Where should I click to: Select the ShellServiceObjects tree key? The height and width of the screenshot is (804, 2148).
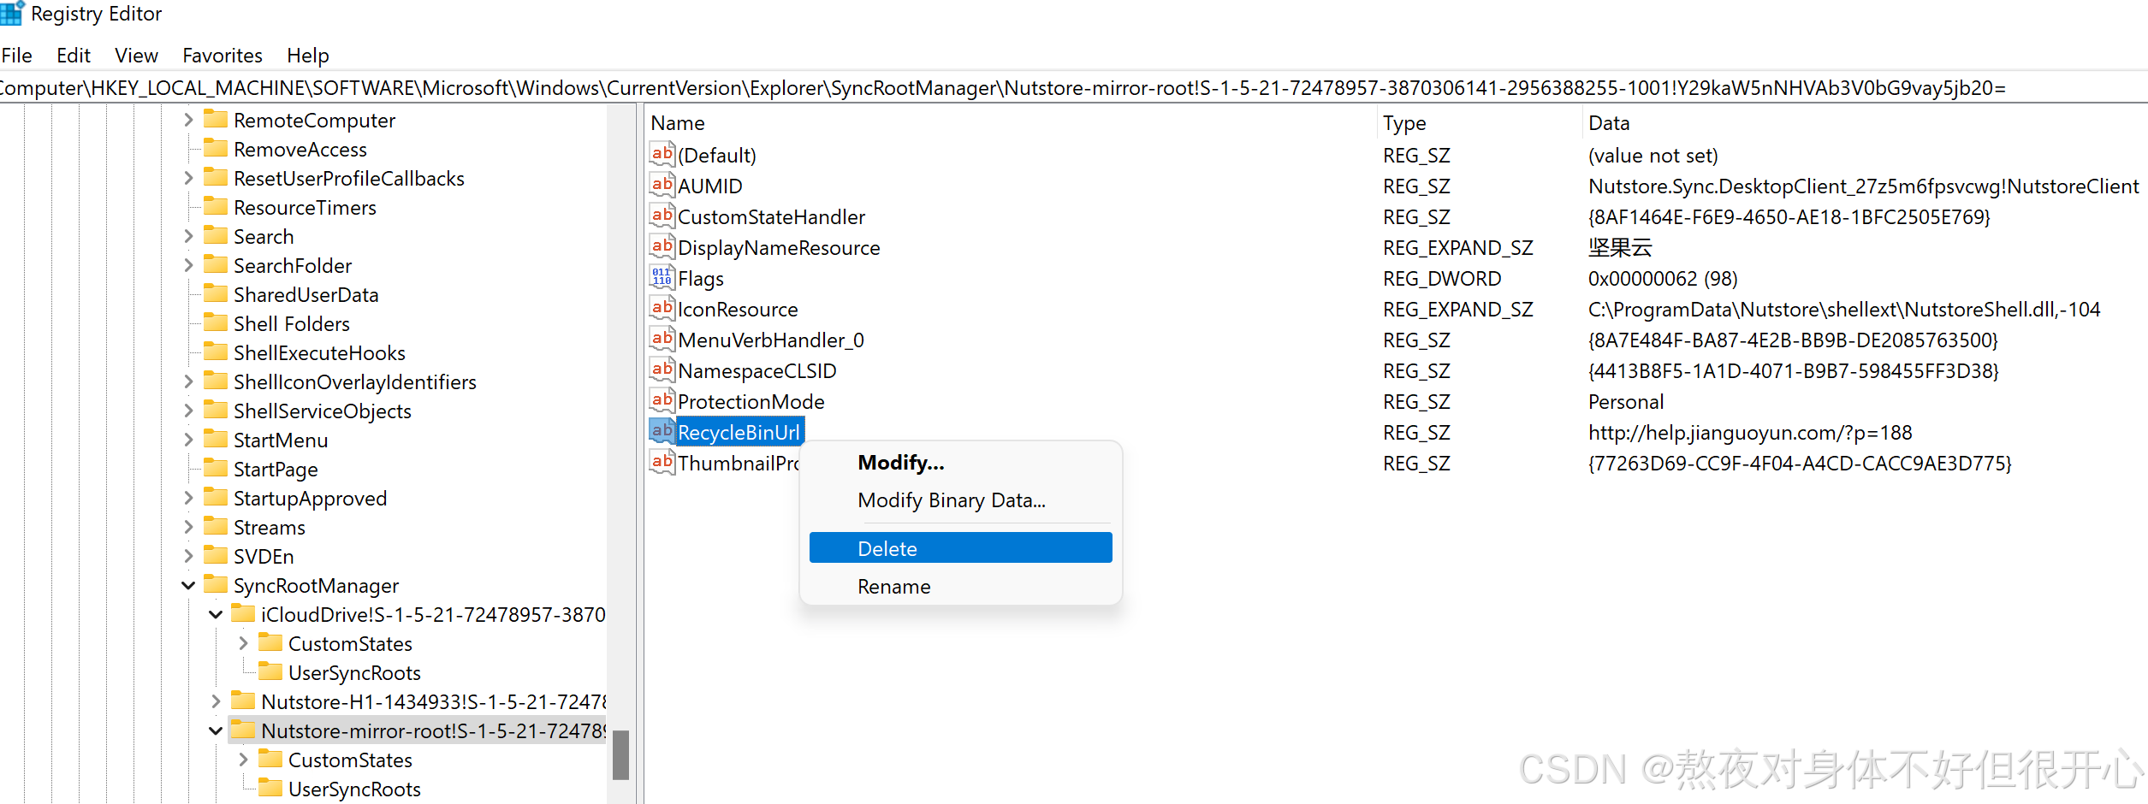click(x=322, y=411)
